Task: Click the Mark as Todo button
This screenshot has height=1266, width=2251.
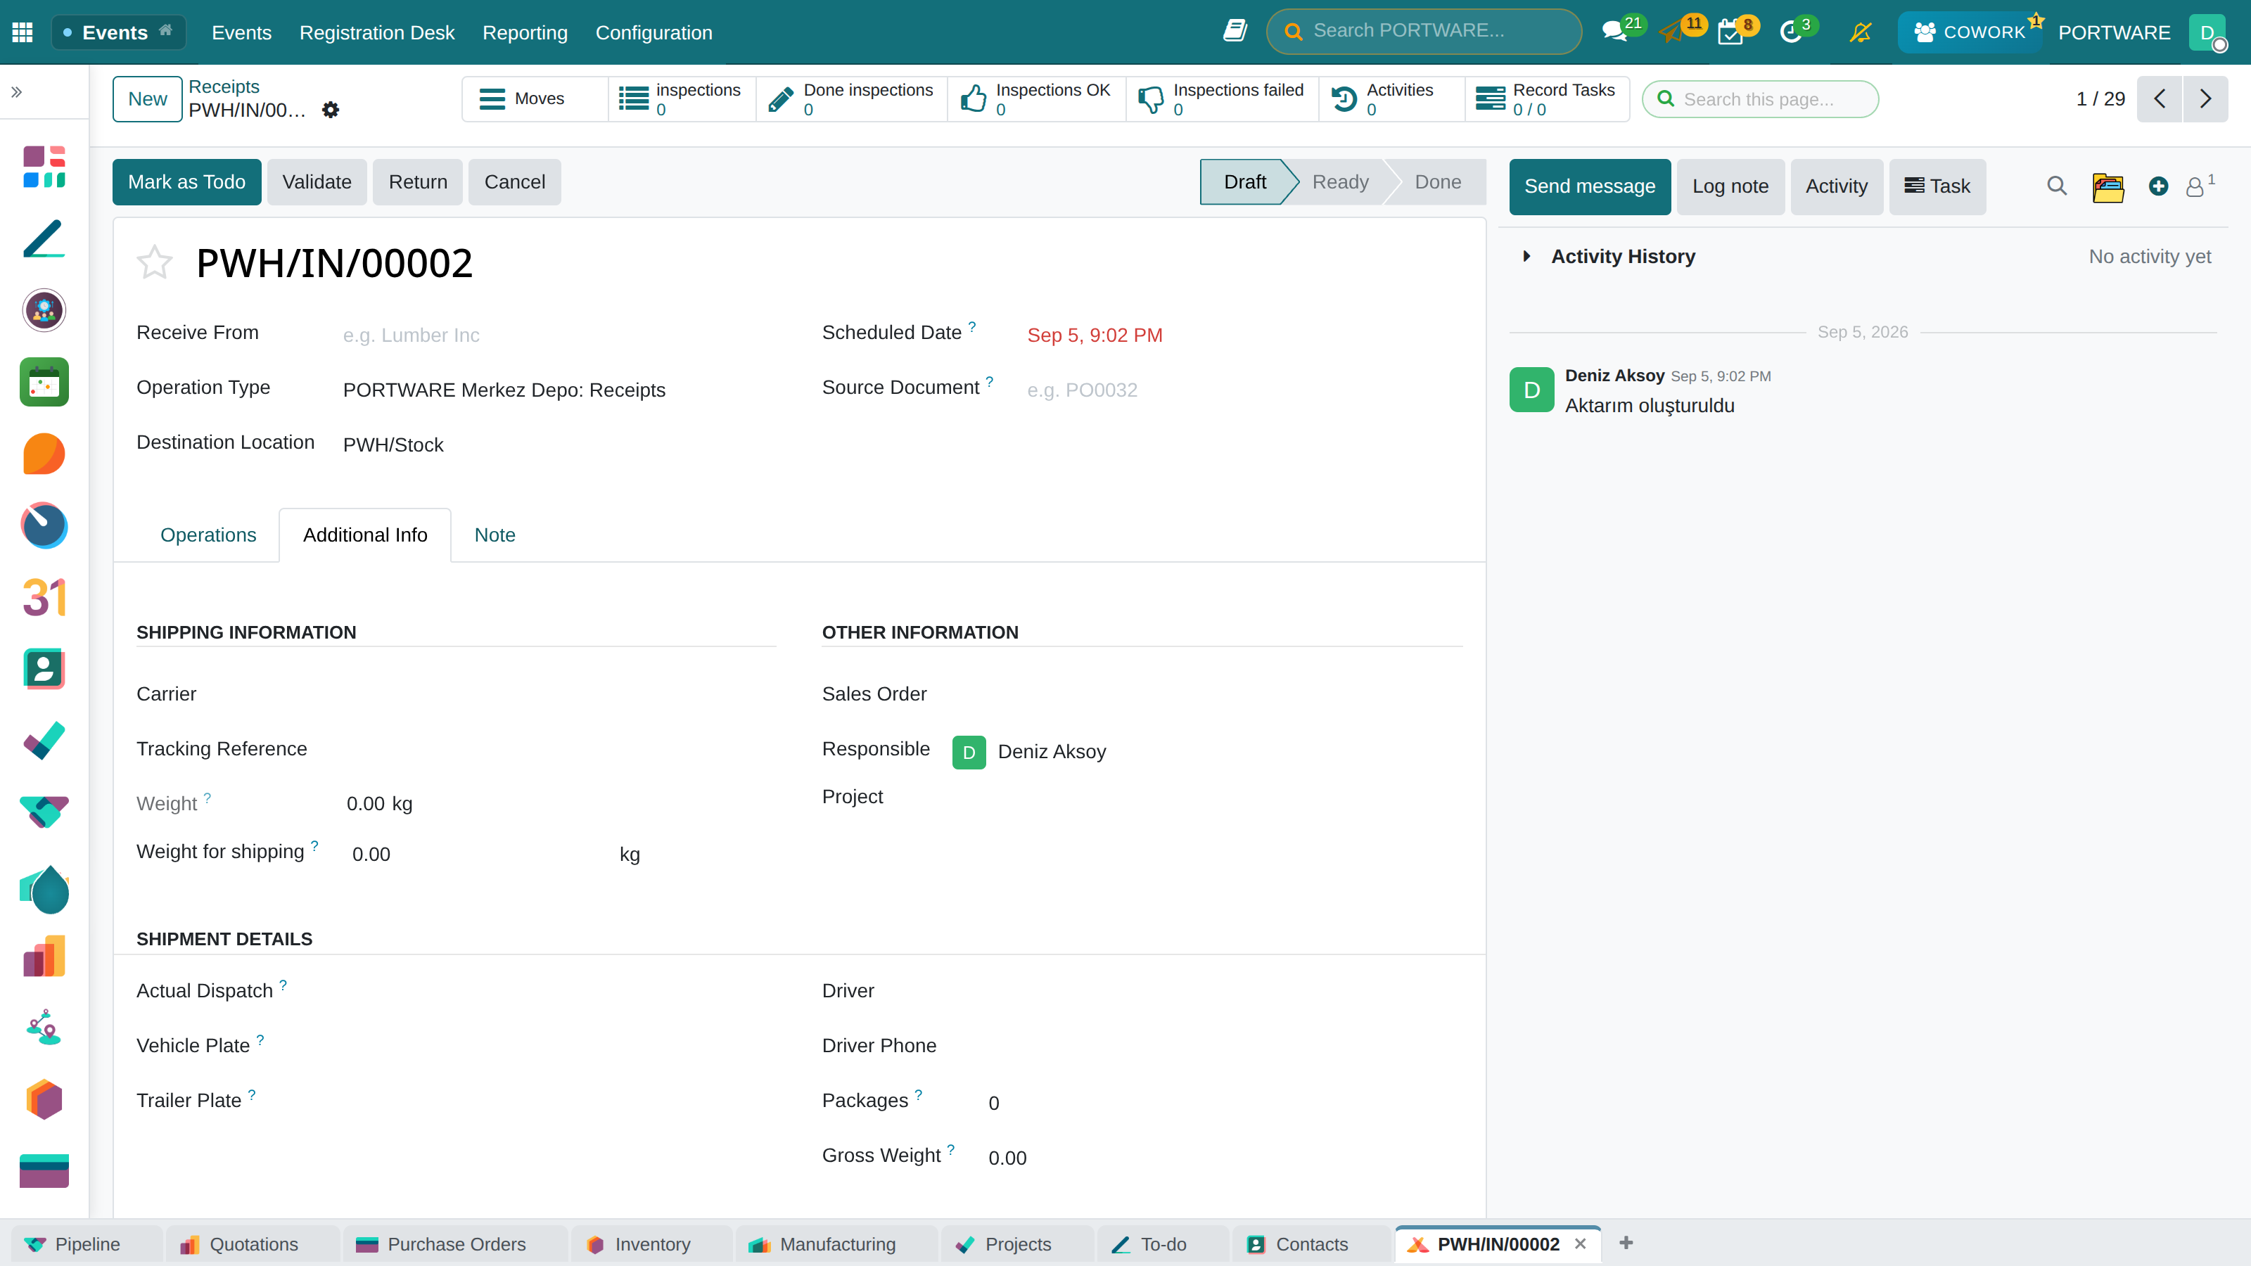Action: (x=186, y=181)
